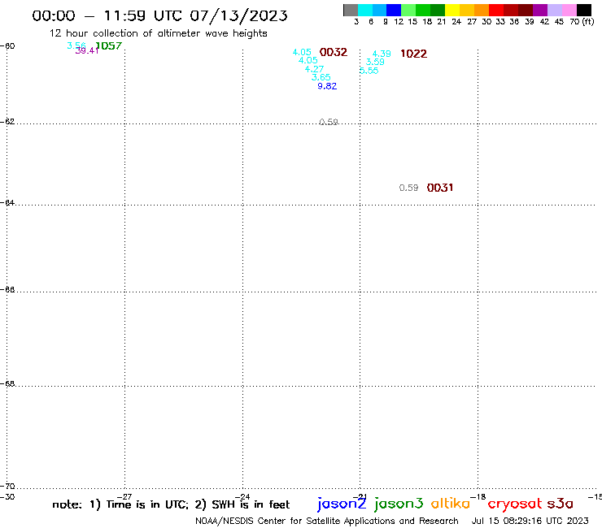
Task: Click the -62 latitude axis label
Action: pyautogui.click(x=7, y=122)
